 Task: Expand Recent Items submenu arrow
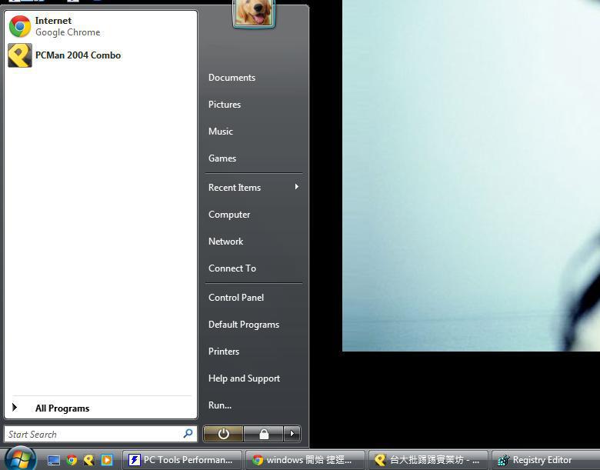tap(297, 187)
